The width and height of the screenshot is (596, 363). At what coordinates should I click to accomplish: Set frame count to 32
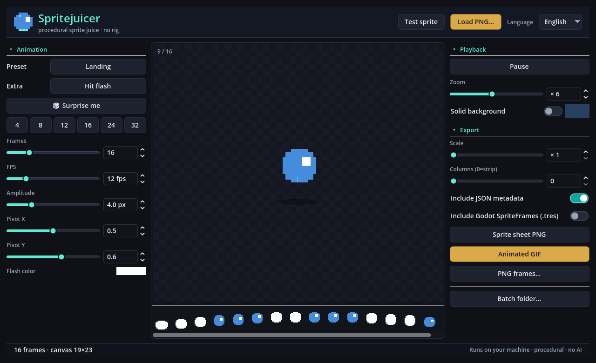135,125
